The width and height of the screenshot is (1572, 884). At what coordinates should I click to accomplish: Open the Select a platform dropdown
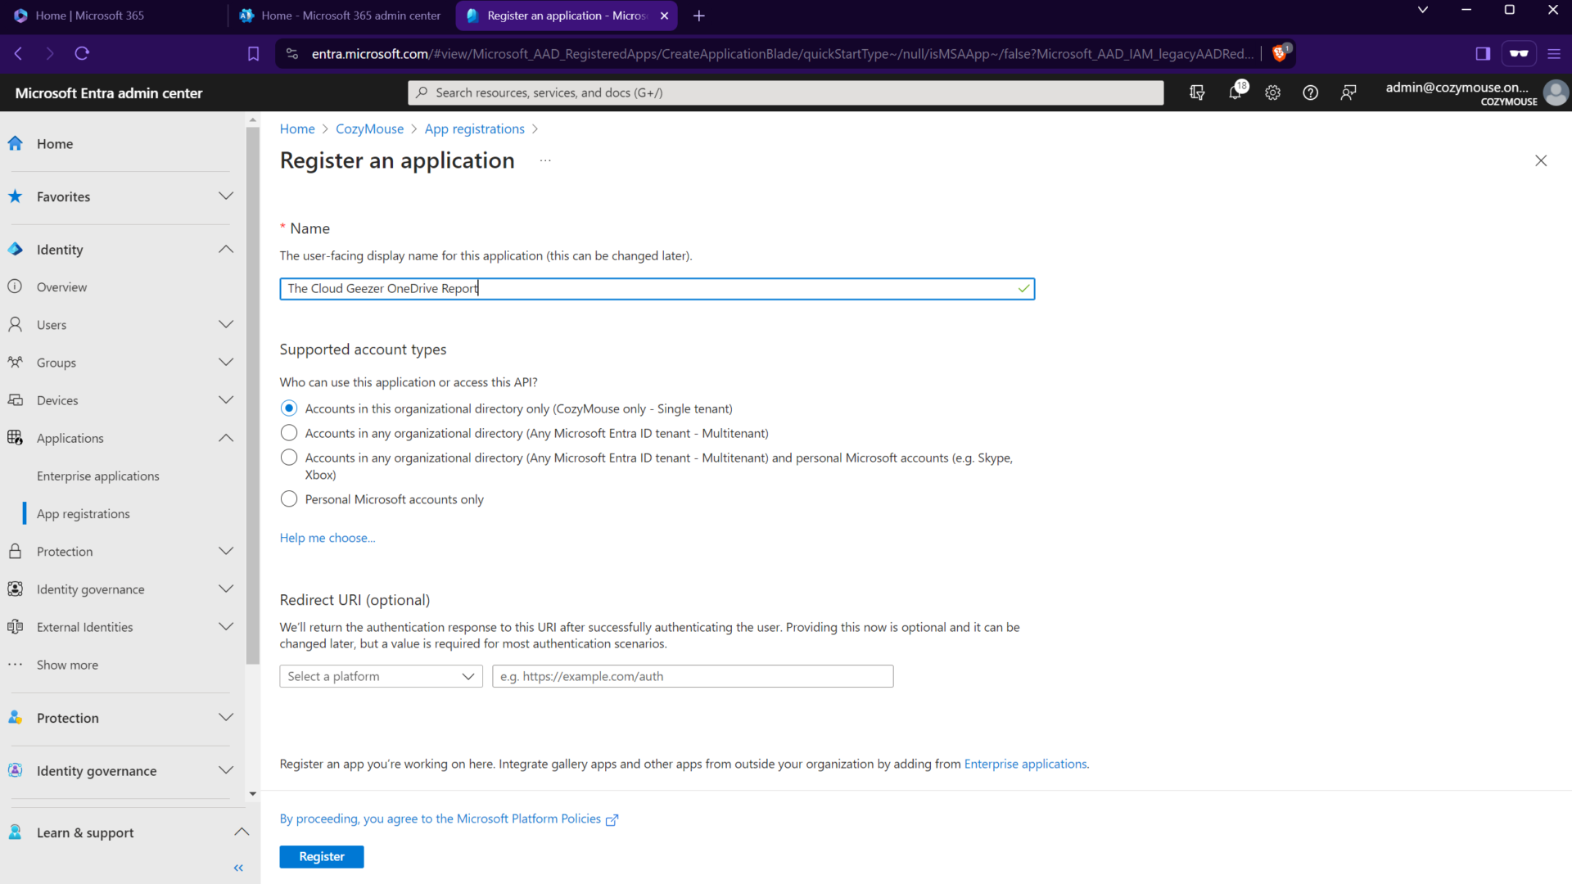click(380, 676)
